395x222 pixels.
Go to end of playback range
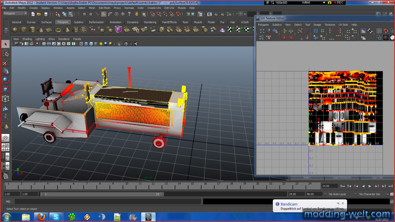(390, 186)
